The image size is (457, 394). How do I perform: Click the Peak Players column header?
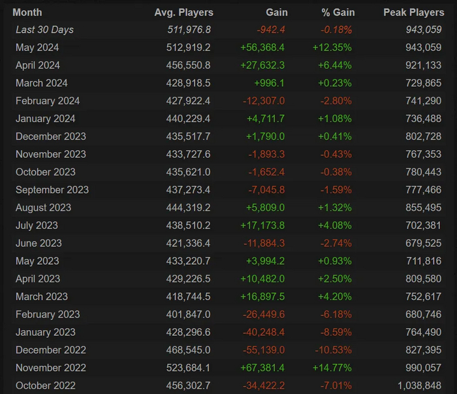(x=413, y=12)
